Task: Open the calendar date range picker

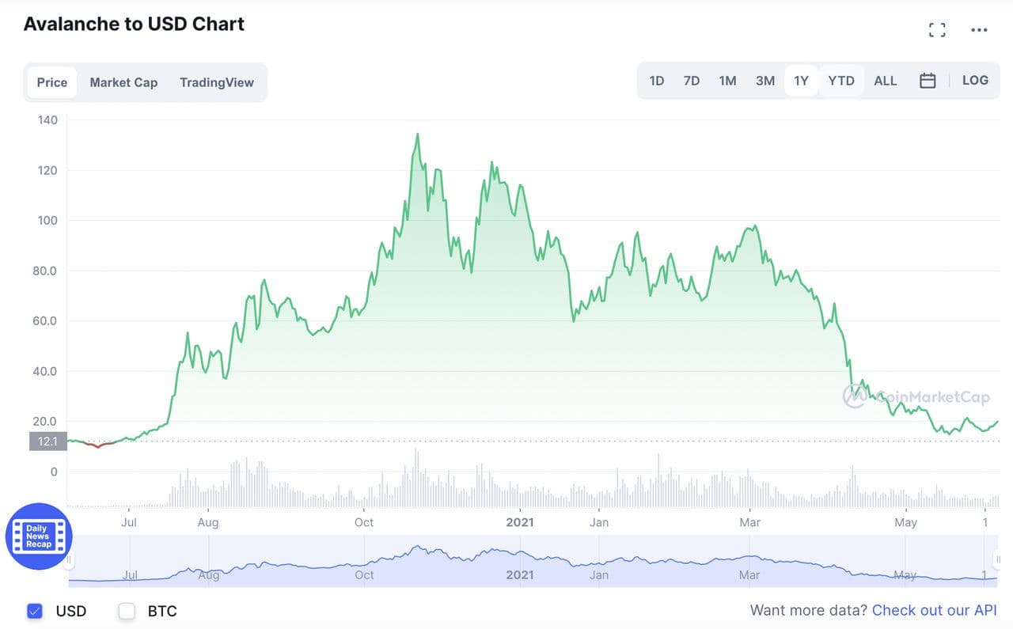Action: [x=928, y=81]
